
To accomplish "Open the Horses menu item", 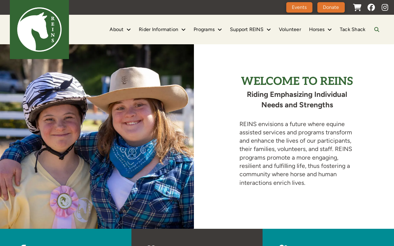I will [x=317, y=30].
